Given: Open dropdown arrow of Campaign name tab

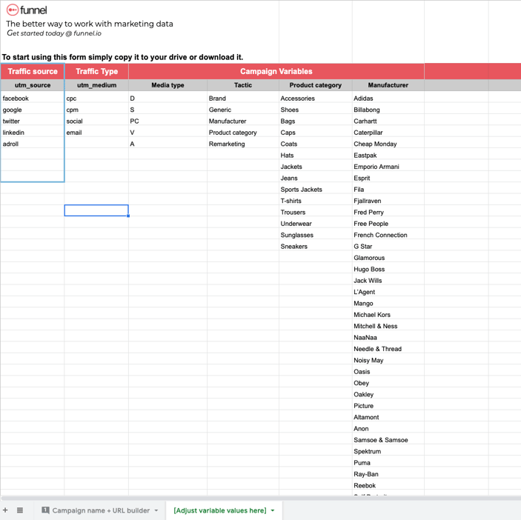Looking at the screenshot, I should 156,510.
